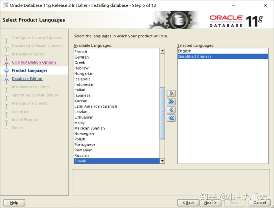Select Indonesian in Available Languages
Viewport: 274px width, 208px height.
[x=117, y=84]
